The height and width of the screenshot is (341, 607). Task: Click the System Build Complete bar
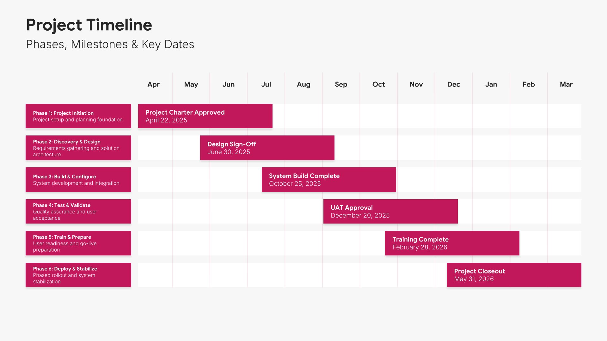coord(328,180)
